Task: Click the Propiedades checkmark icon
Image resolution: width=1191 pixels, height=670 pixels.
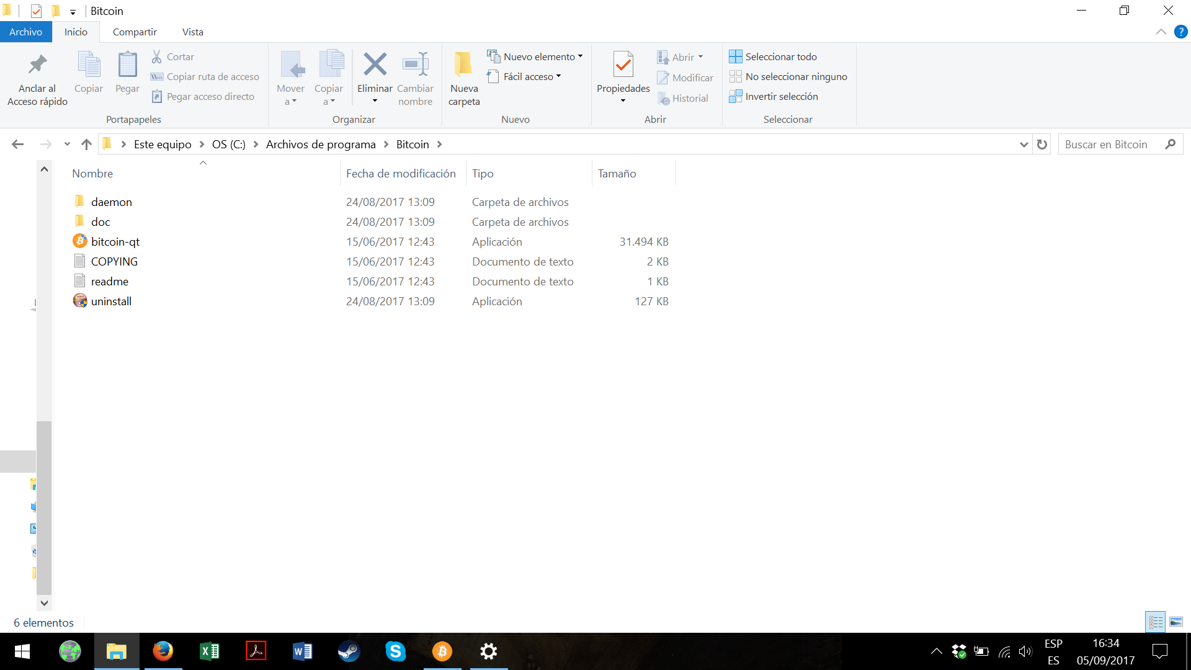Action: pos(623,65)
